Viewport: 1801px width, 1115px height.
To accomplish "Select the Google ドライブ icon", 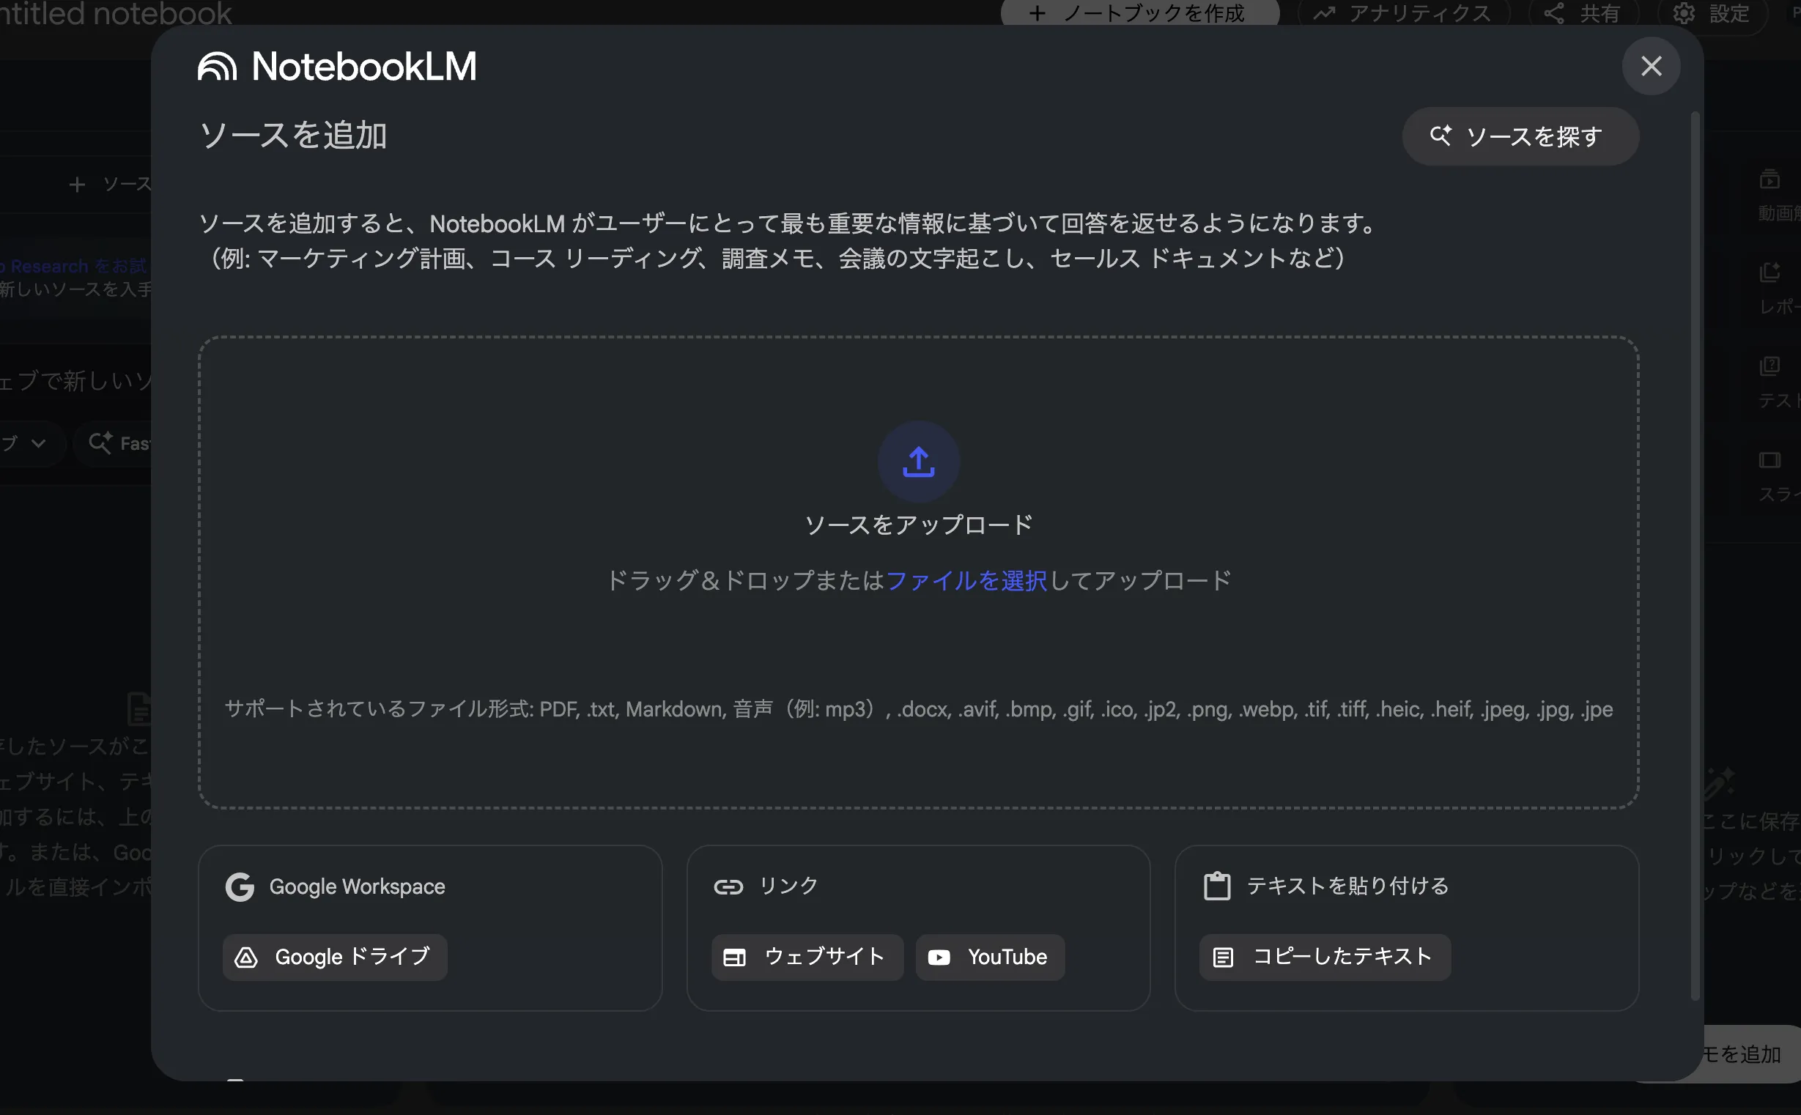I will pyautogui.click(x=245, y=957).
